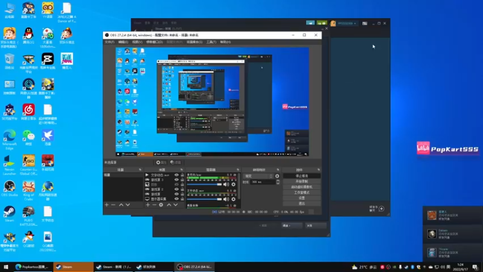Click the 开始录制 start recording button
This screenshot has width=483, height=272.
301,181
